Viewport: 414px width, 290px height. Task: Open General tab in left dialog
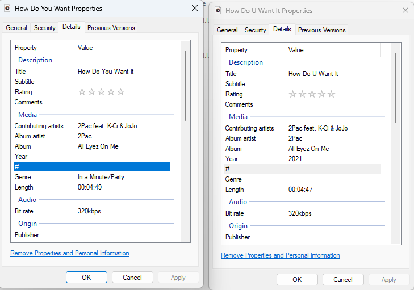point(16,28)
